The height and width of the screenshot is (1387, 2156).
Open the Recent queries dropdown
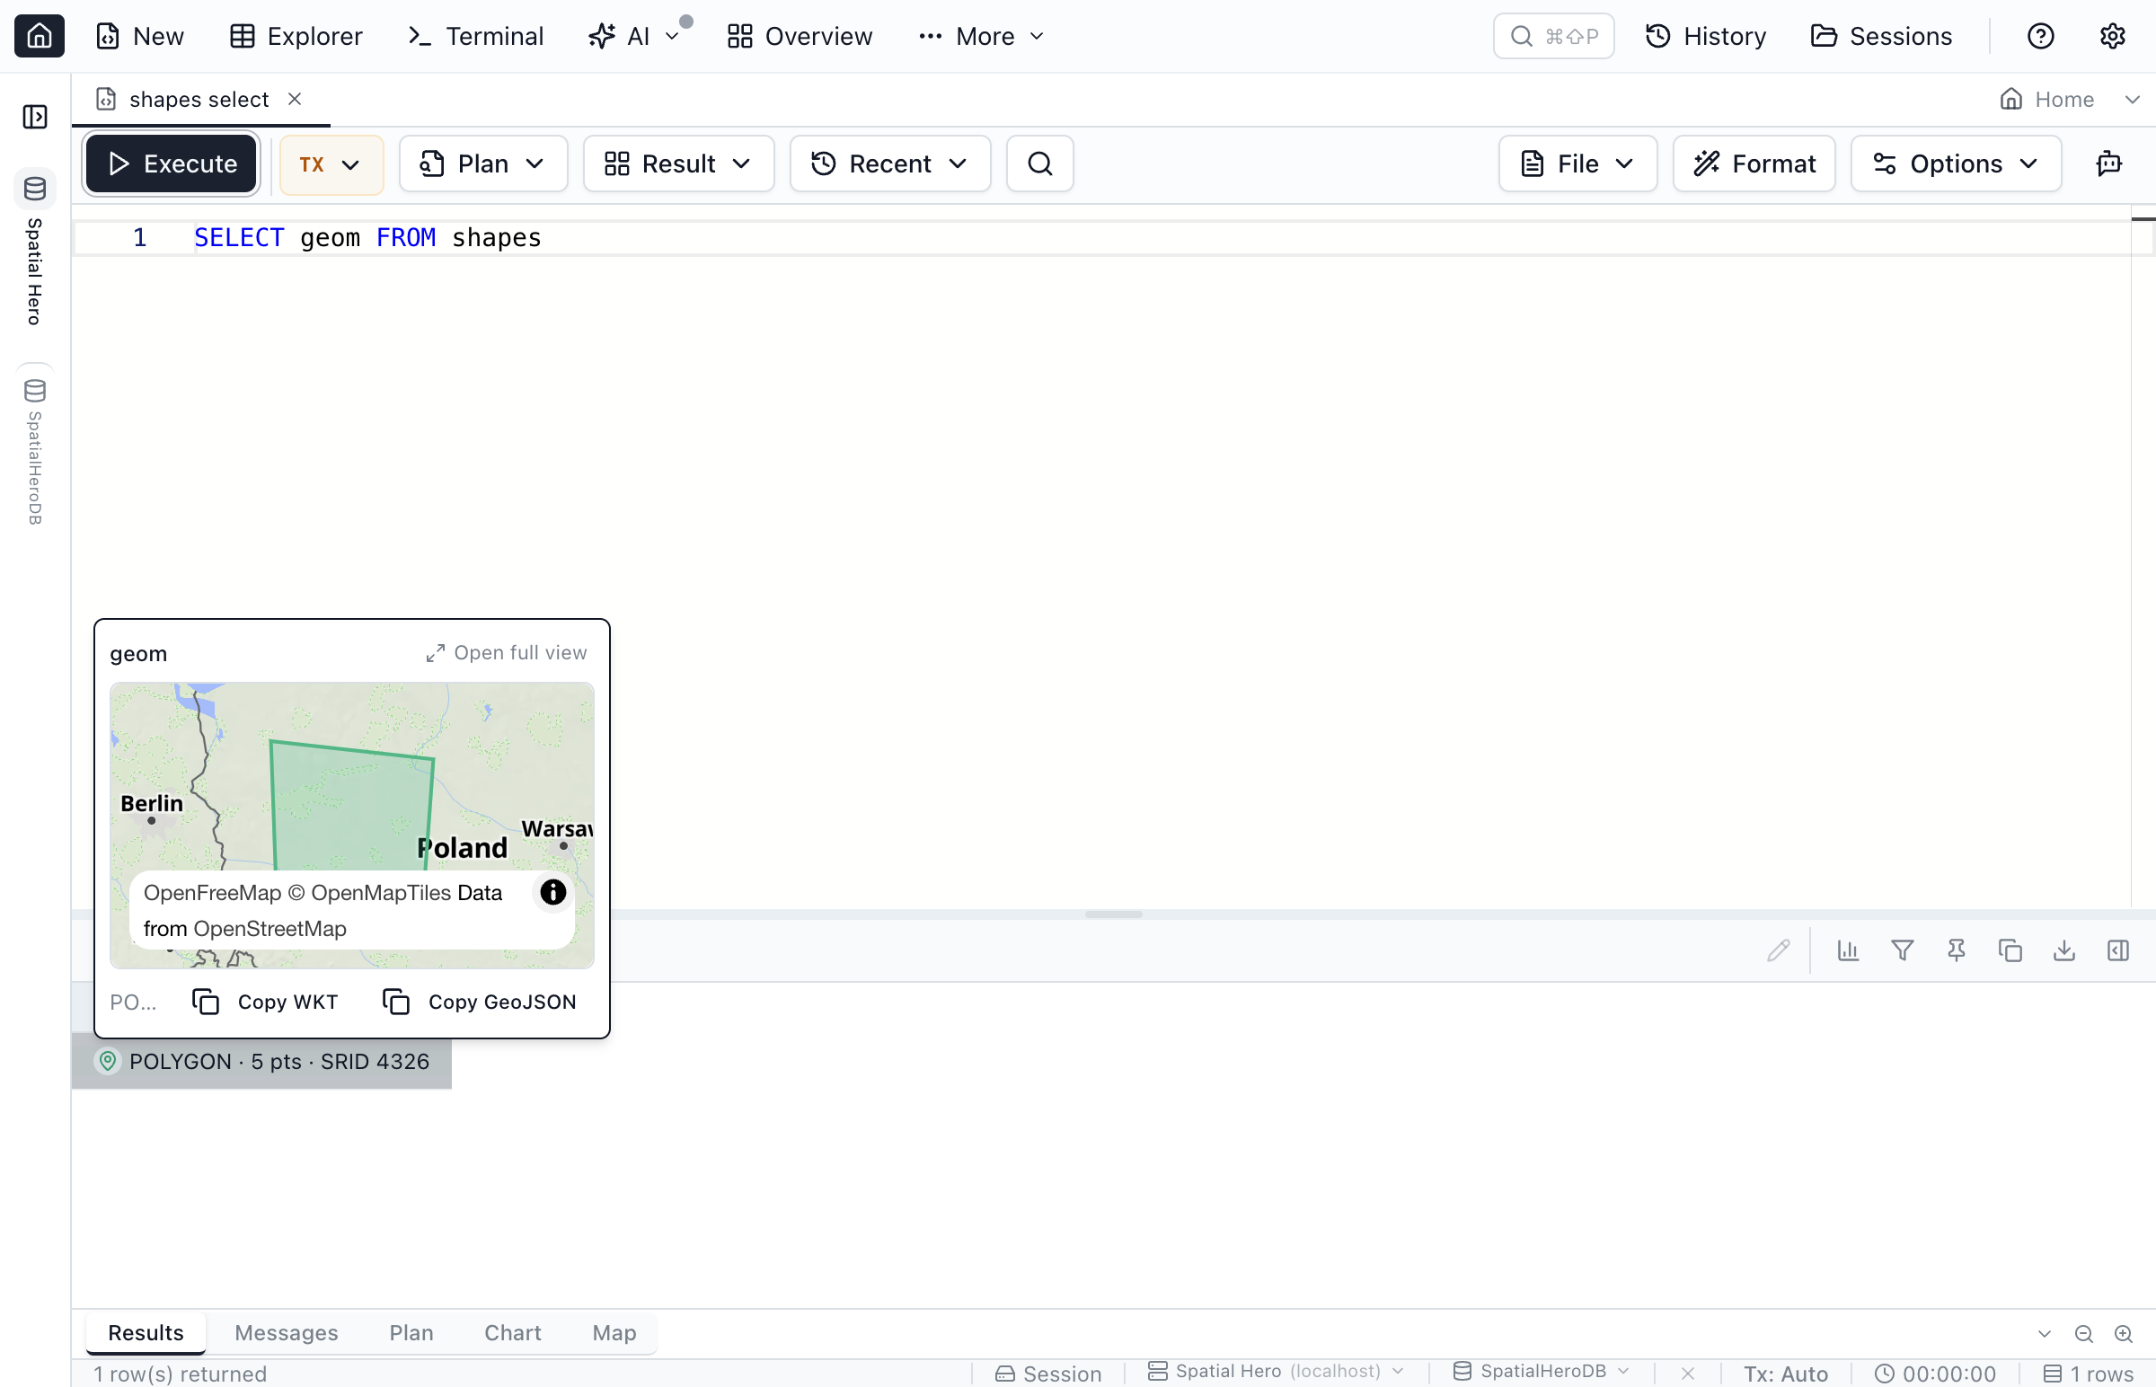(x=889, y=163)
